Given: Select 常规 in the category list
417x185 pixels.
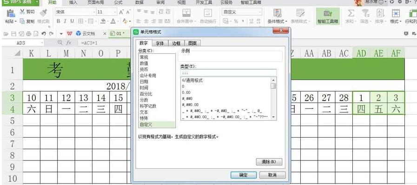Looking at the screenshot, I should 157,57.
